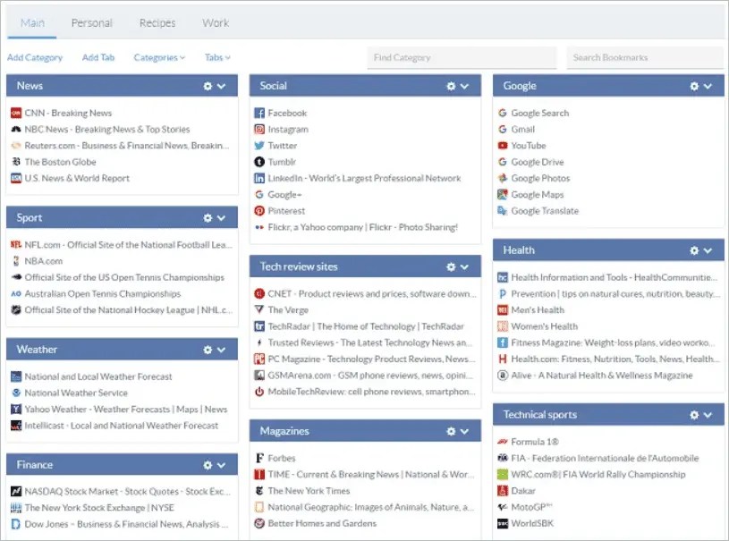Collapse the Health category with its chevron
729x541 pixels.
click(708, 250)
